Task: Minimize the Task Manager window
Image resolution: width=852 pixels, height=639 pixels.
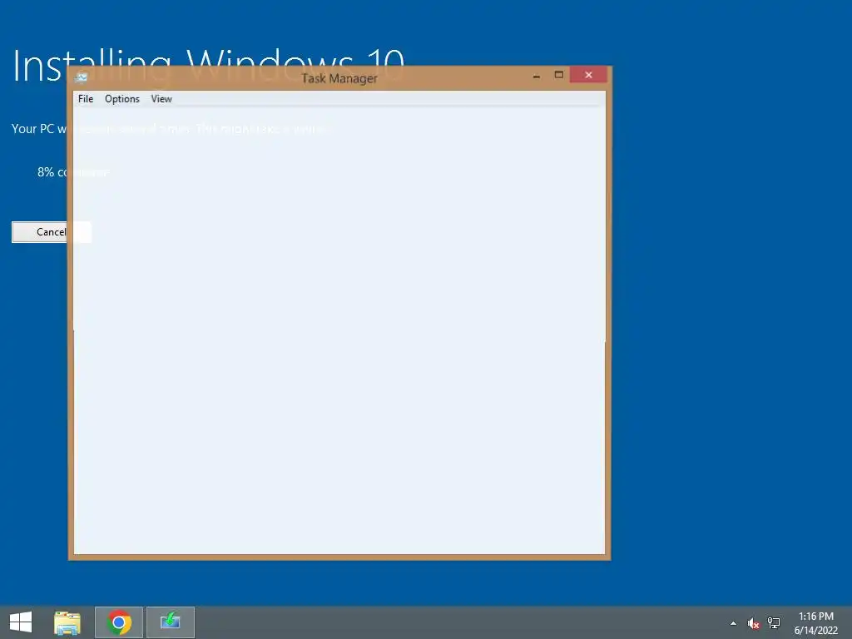Action: click(537, 75)
